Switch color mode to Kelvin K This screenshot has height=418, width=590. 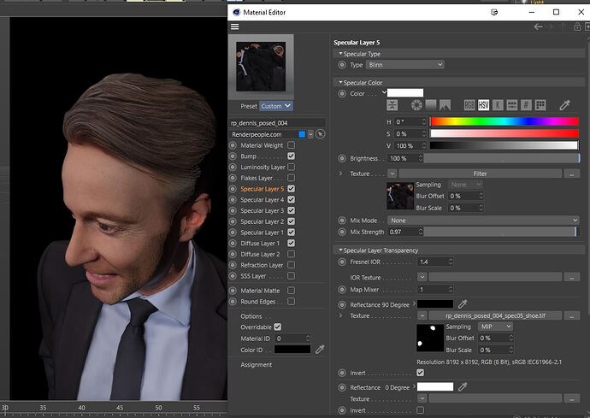coord(498,105)
